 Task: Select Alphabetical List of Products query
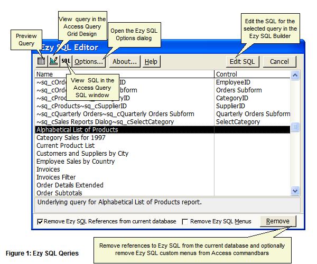(x=77, y=129)
